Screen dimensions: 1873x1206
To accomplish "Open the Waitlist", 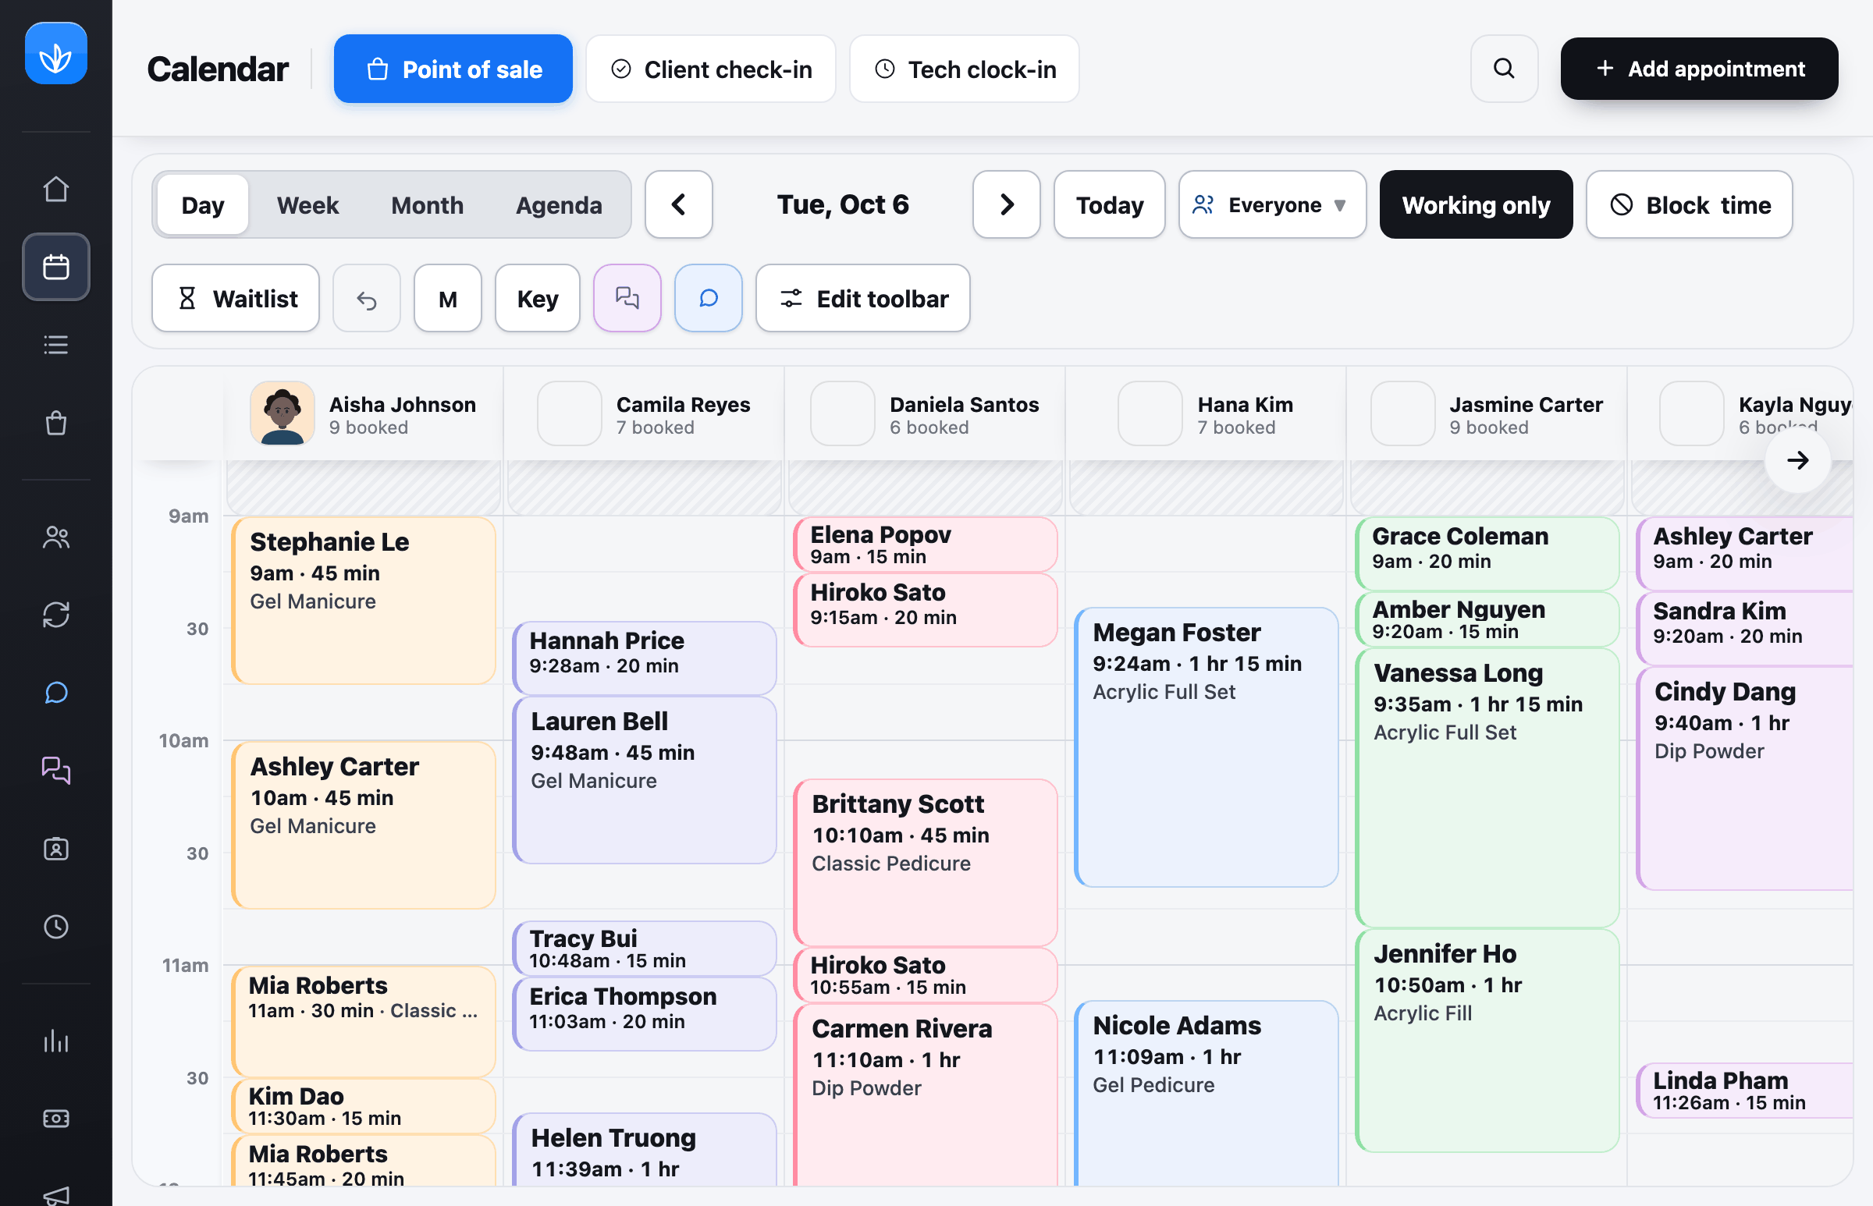I will (236, 298).
